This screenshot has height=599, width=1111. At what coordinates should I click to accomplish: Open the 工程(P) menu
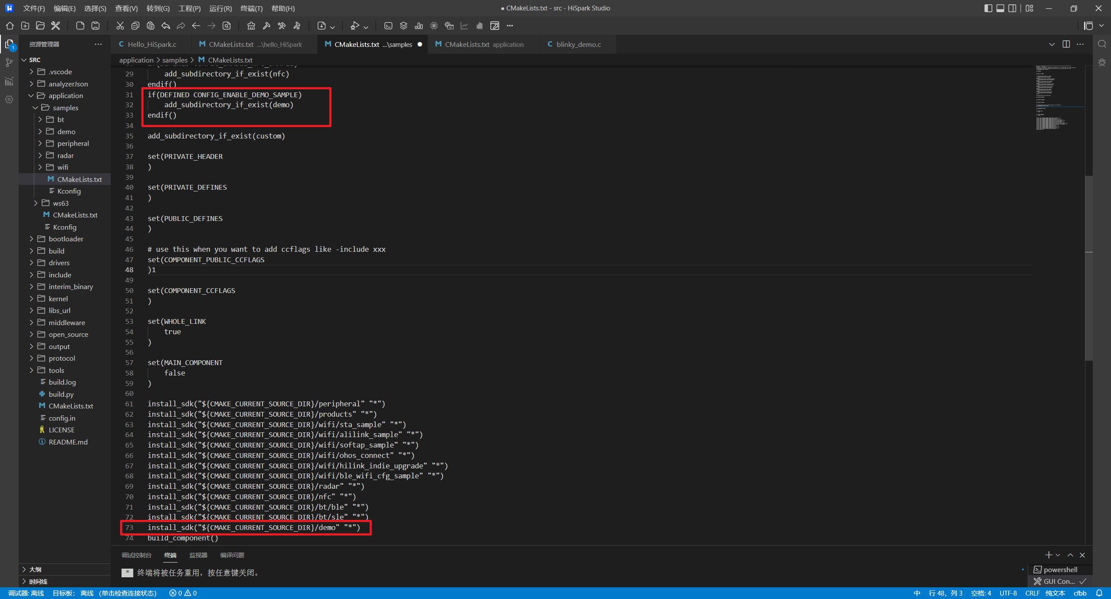pos(190,8)
